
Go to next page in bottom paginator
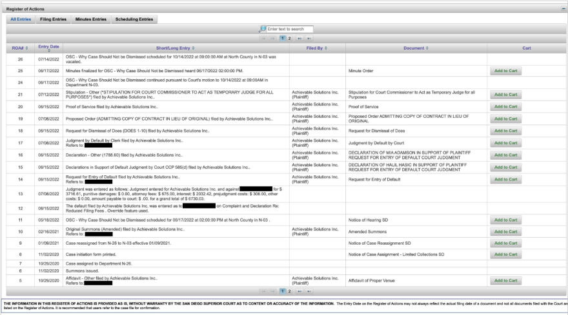(298, 291)
